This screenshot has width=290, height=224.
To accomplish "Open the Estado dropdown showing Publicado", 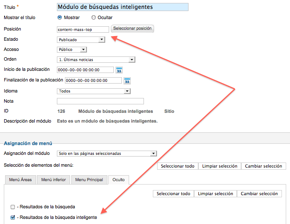I will 81,39.
